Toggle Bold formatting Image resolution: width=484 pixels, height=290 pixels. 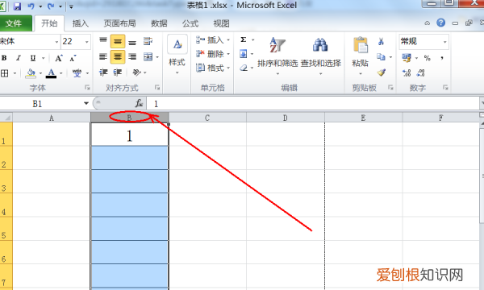pyautogui.click(x=4, y=58)
